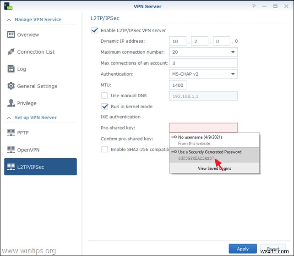Click the Confirm pre-shared key label

pyautogui.click(x=127, y=139)
